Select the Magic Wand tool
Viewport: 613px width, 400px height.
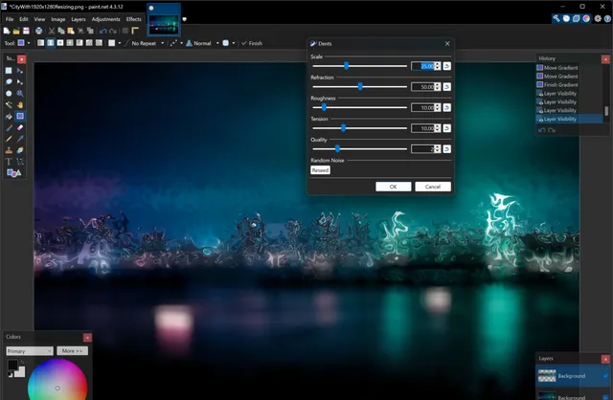click(x=9, y=104)
